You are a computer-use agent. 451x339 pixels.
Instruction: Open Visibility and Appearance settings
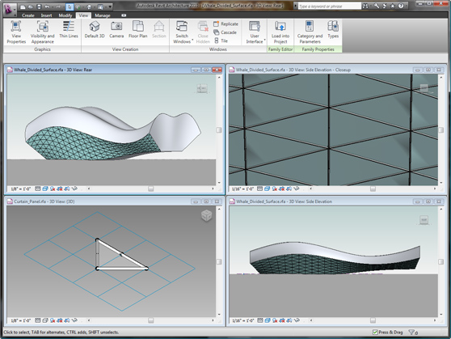(x=43, y=32)
